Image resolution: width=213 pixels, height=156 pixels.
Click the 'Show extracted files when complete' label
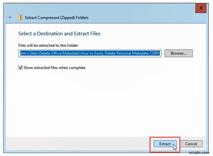point(54,68)
